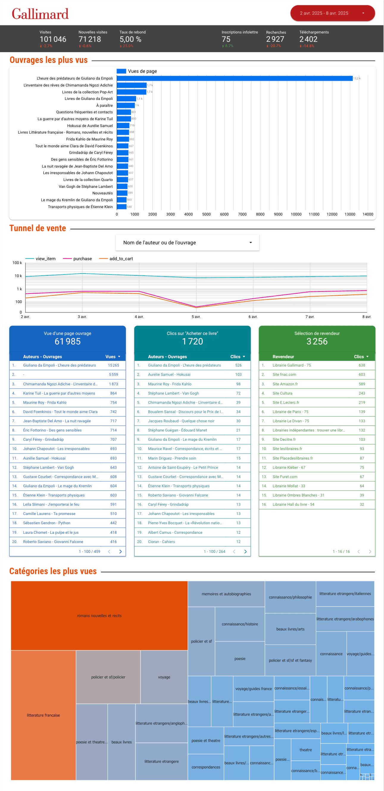Click the Téléchargements value 2 402
Image resolution: width=384 pixels, height=791 pixels.
[x=308, y=39]
